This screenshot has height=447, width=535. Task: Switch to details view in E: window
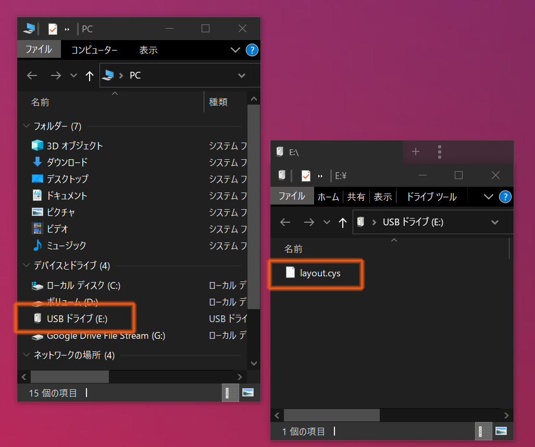point(484,431)
